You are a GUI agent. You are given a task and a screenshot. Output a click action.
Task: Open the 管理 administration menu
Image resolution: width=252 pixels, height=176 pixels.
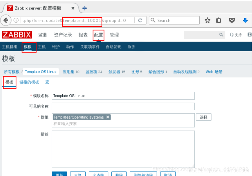[x=114, y=35]
